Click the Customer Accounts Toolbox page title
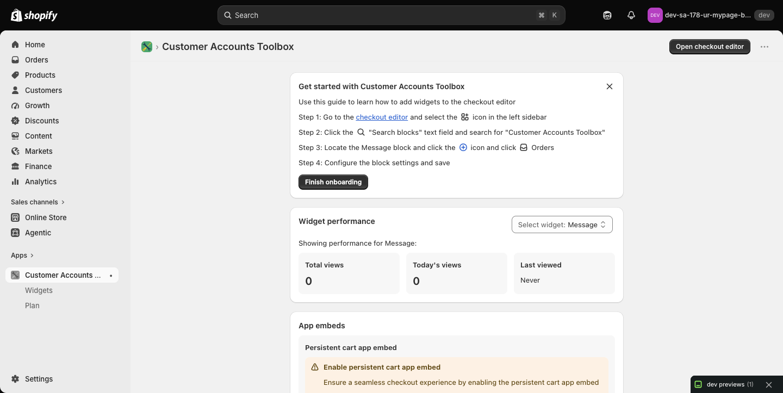This screenshot has width=783, height=393. 228,47
